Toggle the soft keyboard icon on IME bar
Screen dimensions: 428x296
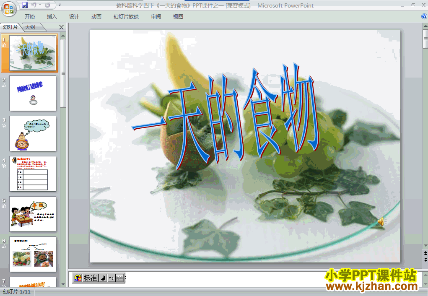point(120,278)
